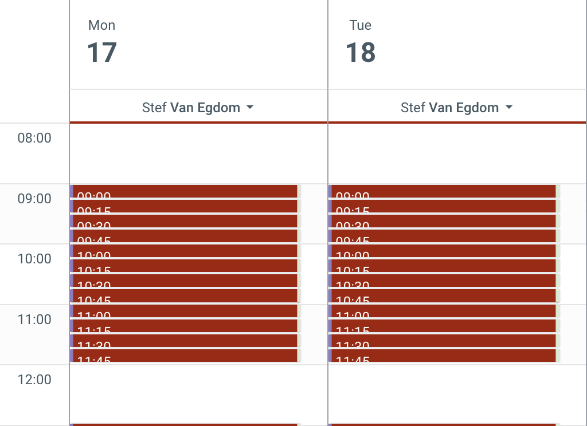
Task: Choose Monday's 11:45 appointment block
Action: pyautogui.click(x=185, y=355)
